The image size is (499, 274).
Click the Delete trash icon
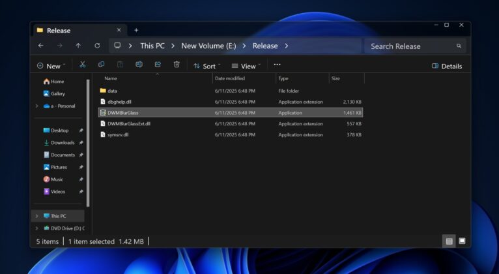pyautogui.click(x=177, y=65)
